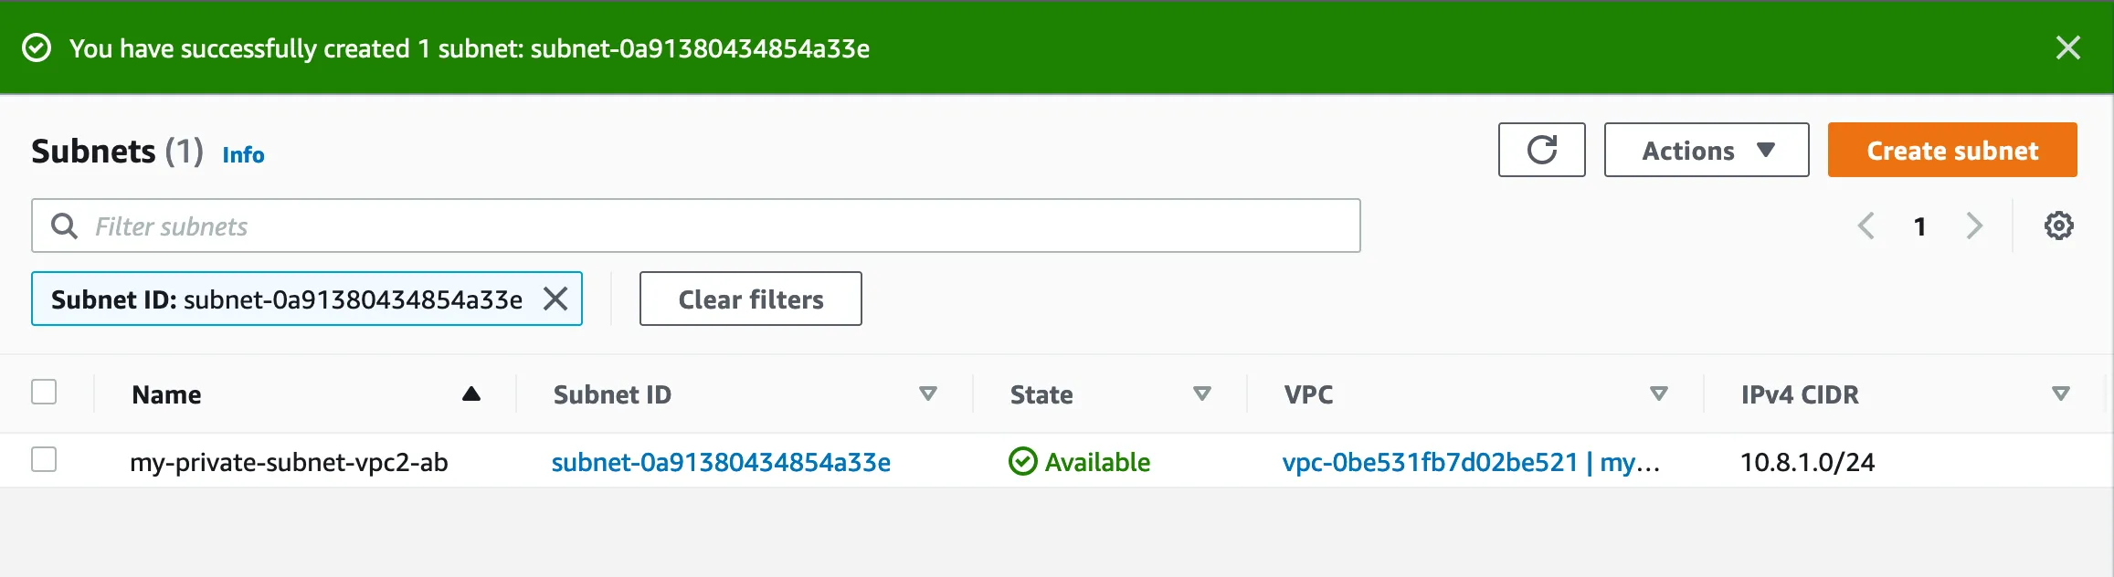
Task: Open the Info link next to Subnets
Action: point(243,154)
